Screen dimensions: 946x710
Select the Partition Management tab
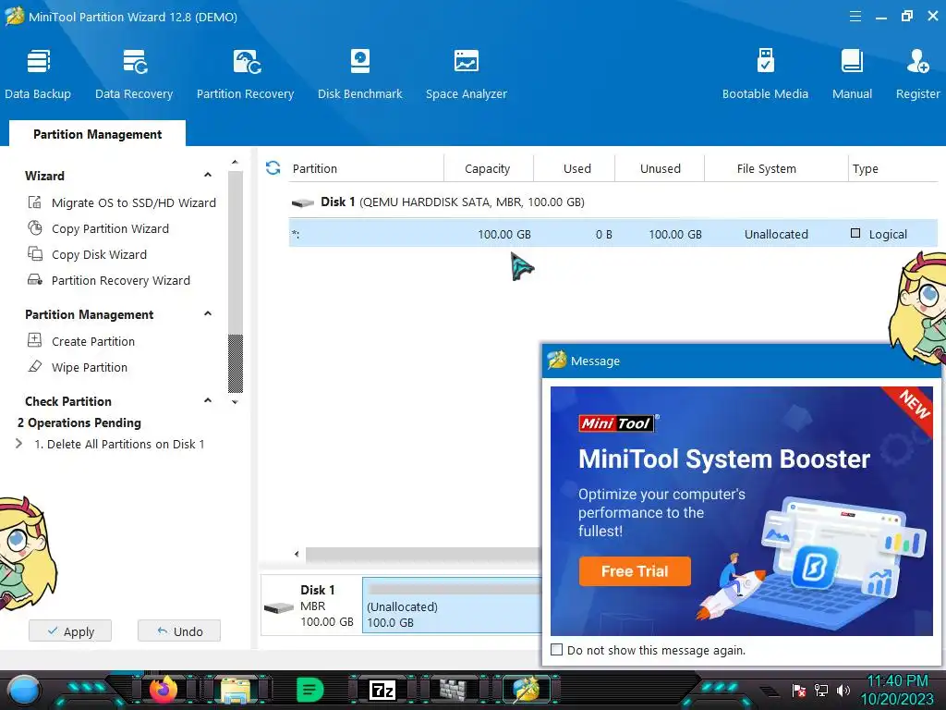coord(97,134)
